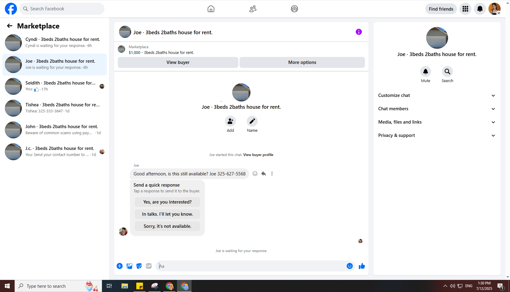Open the View buyer profile link

click(258, 155)
